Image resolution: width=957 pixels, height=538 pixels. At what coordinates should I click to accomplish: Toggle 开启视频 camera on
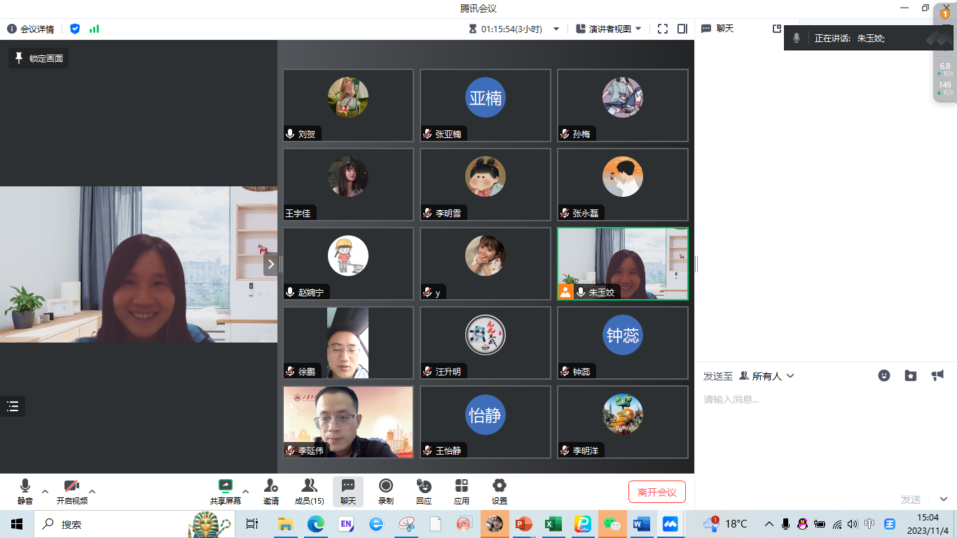(x=71, y=491)
